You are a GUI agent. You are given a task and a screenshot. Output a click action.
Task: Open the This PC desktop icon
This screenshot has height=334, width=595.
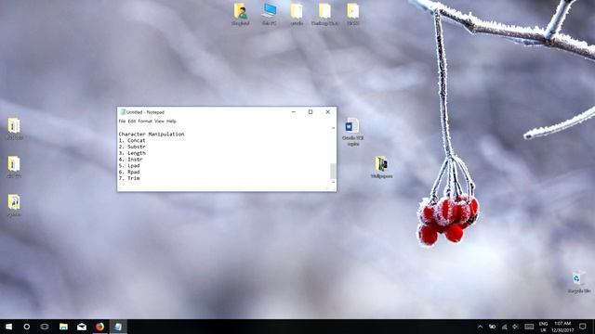269,10
